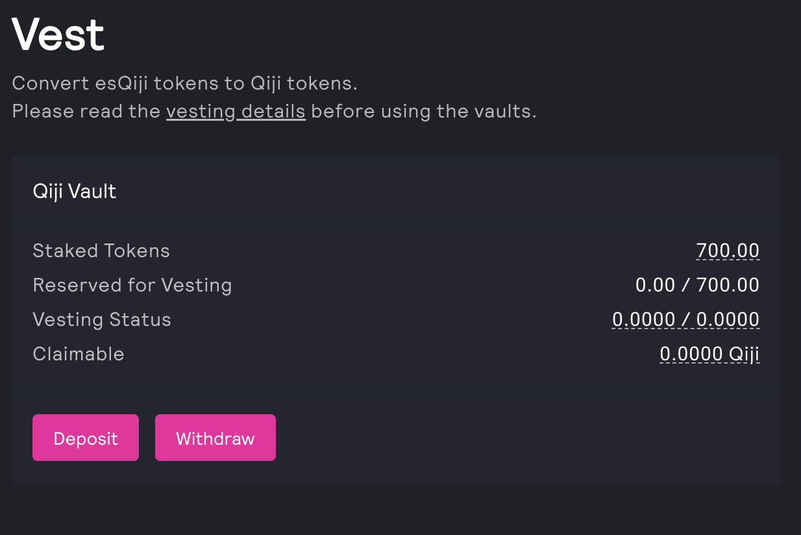
Task: Click the 0.0000 / 0.0000 Vesting Status value
Action: [x=685, y=319]
